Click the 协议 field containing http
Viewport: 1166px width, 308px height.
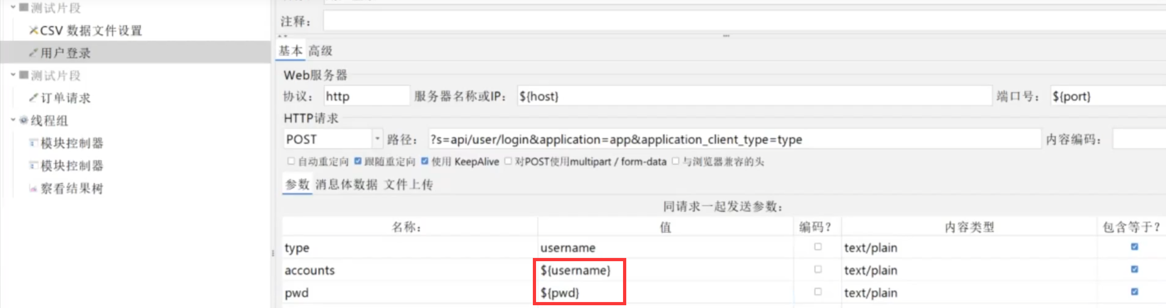tap(367, 96)
